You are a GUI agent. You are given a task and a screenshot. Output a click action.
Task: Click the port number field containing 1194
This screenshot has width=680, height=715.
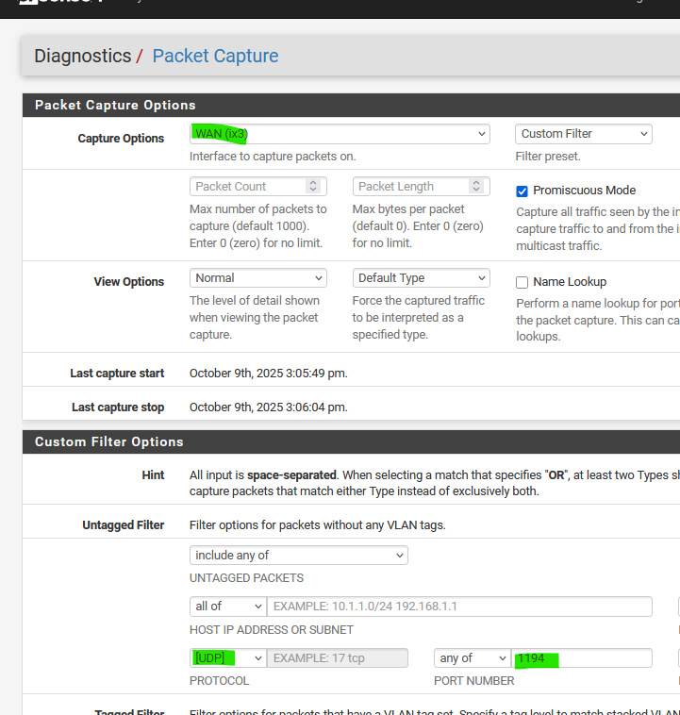click(581, 658)
